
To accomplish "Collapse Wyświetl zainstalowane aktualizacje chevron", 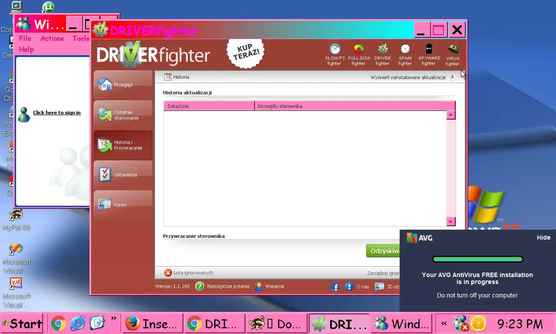I will (452, 77).
